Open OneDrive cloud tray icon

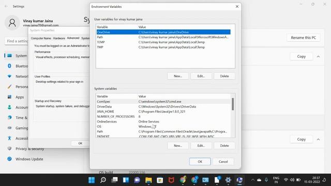[x=259, y=180]
